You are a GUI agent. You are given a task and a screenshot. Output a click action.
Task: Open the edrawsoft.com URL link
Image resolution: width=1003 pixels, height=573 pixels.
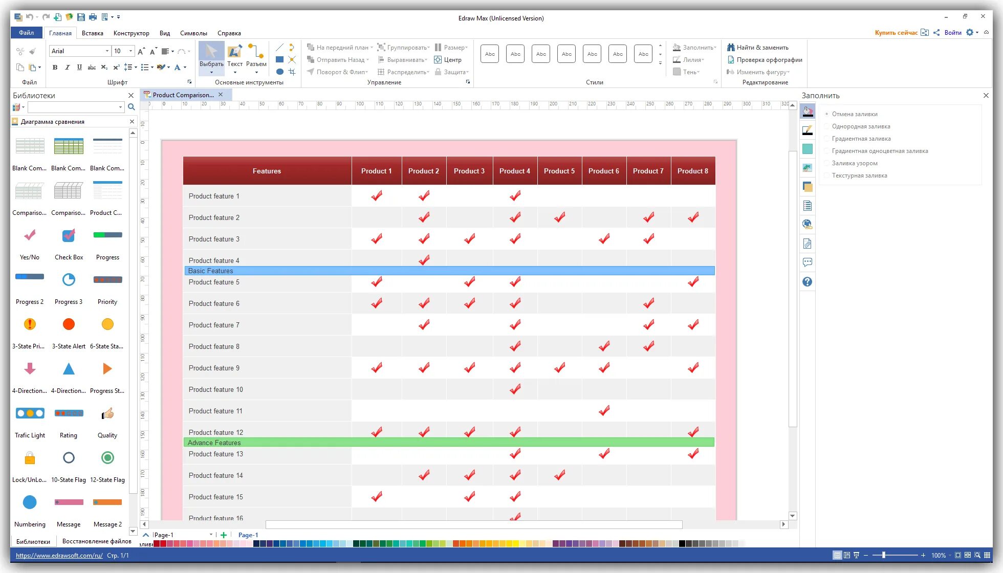click(59, 556)
